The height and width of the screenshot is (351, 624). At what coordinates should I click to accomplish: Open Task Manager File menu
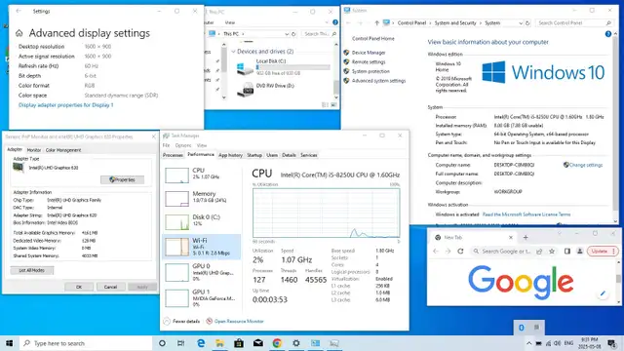[166, 145]
